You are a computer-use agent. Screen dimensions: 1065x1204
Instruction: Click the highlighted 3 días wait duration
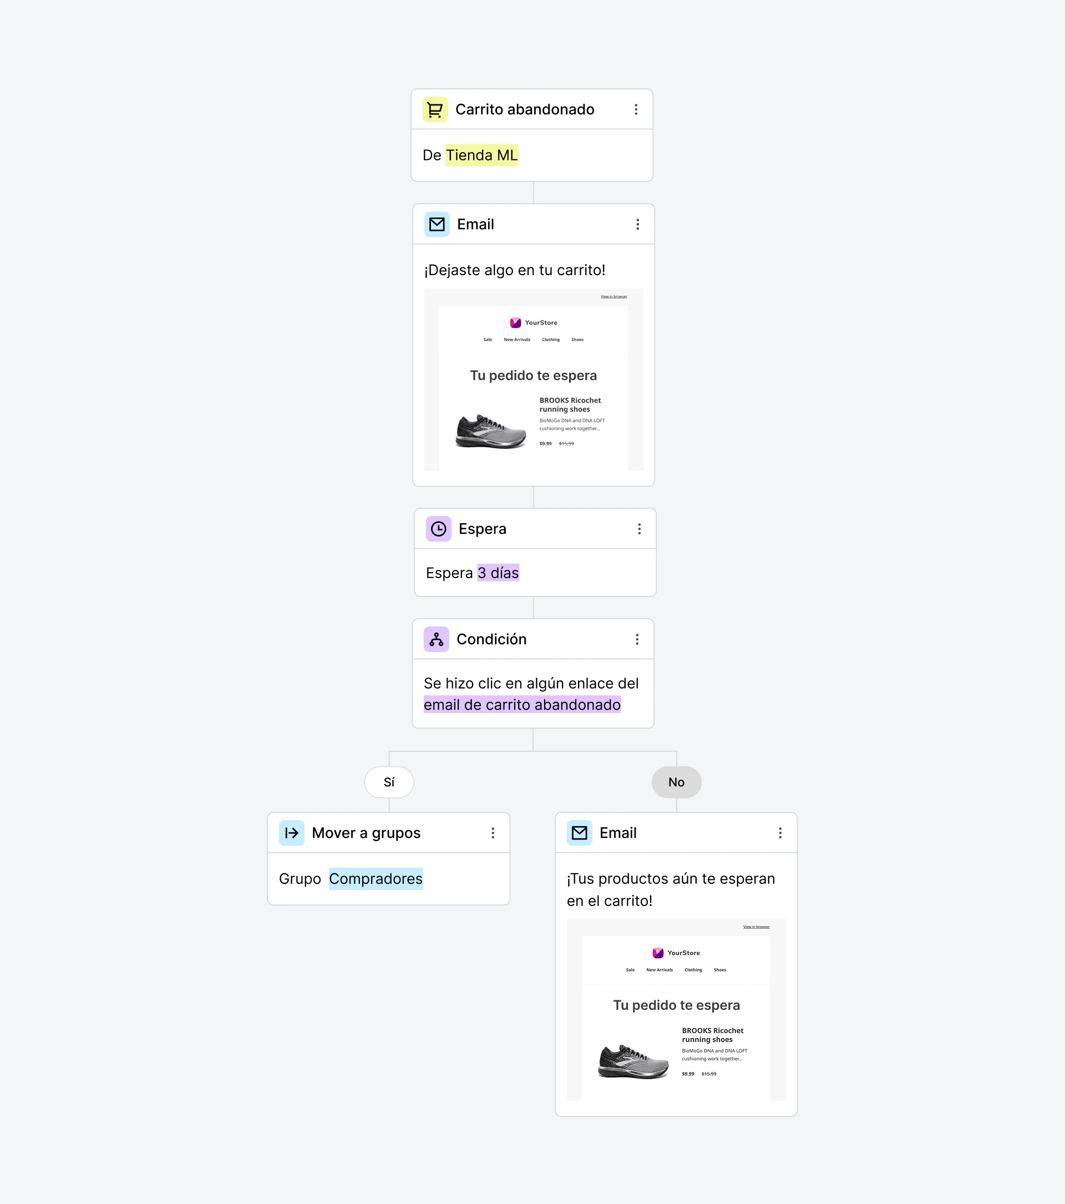click(x=498, y=573)
